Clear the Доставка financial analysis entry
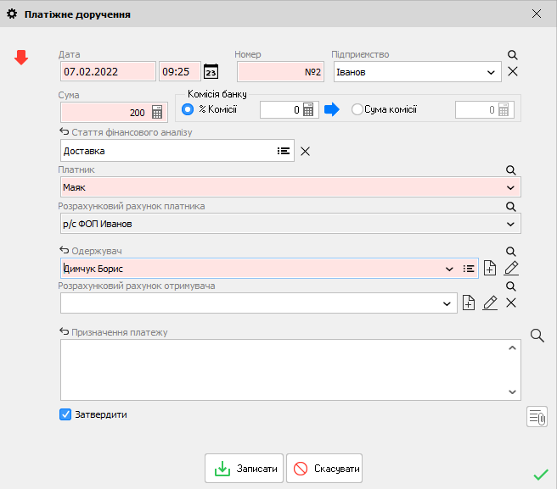Image resolution: width=557 pixels, height=489 pixels. coord(306,151)
